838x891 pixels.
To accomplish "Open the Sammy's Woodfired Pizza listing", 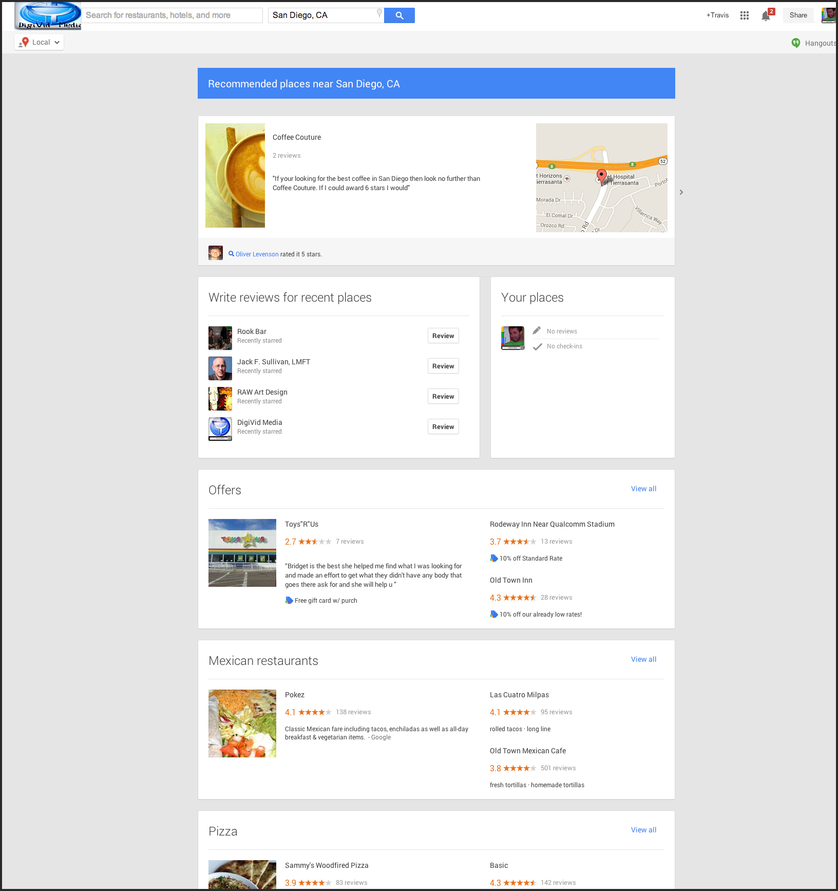I will pyautogui.click(x=327, y=865).
